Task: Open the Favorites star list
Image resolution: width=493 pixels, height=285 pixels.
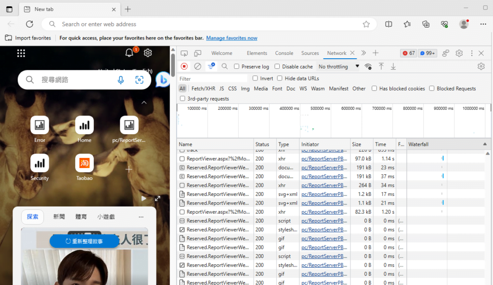Action: point(407,24)
